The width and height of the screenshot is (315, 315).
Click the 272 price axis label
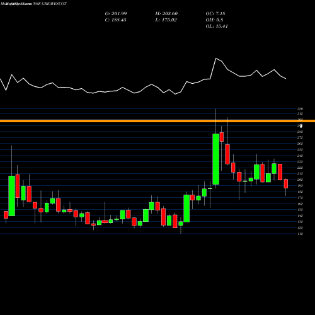pos(300,137)
